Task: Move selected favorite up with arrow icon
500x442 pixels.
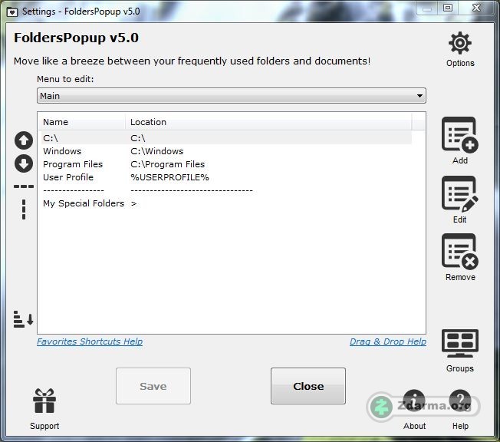Action: [24, 140]
